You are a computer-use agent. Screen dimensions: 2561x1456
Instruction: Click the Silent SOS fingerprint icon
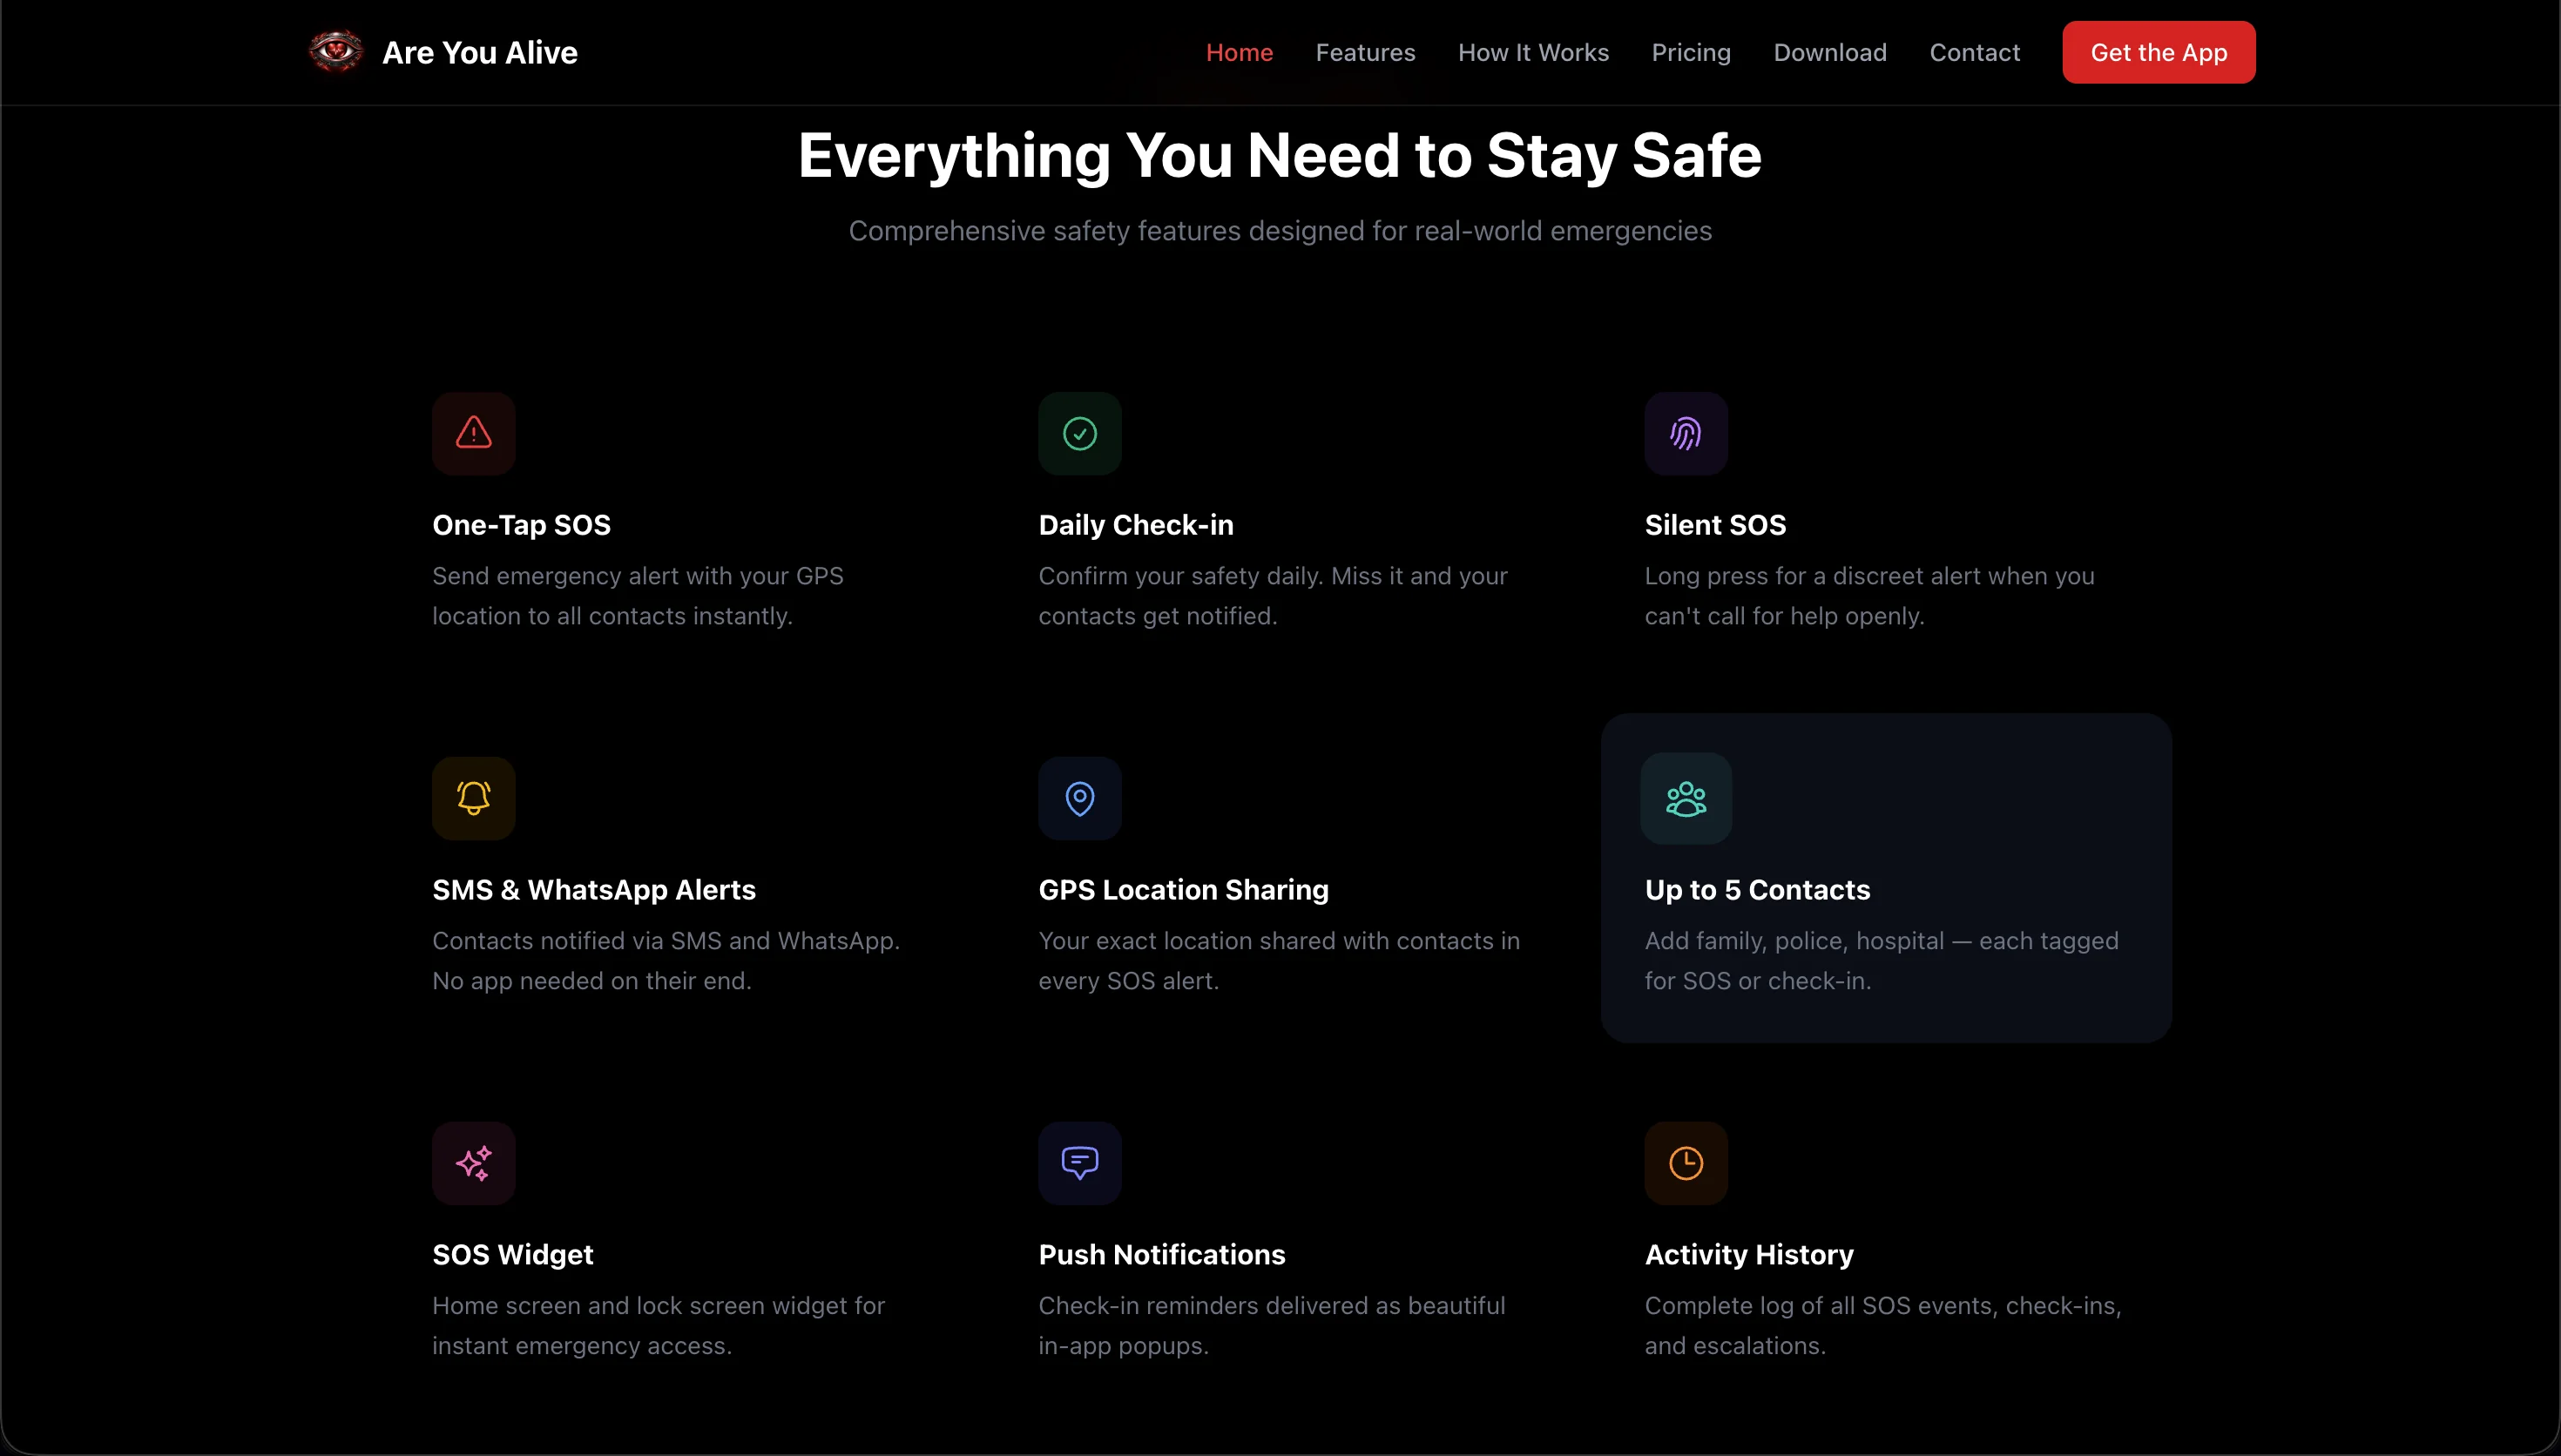point(1685,433)
